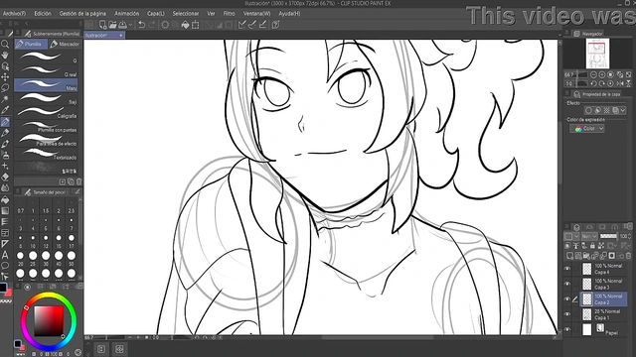Hide the Capa 1 layer
This screenshot has width=636, height=357.
pos(567,314)
